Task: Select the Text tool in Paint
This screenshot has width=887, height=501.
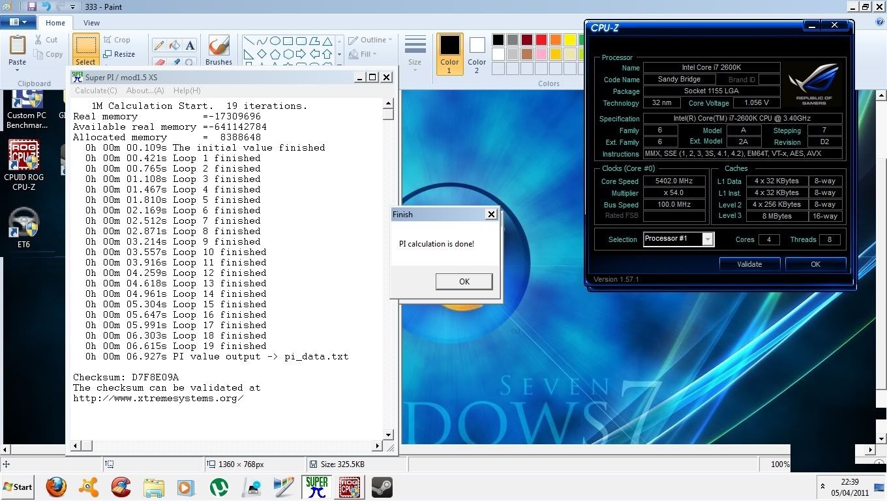Action: click(x=190, y=45)
